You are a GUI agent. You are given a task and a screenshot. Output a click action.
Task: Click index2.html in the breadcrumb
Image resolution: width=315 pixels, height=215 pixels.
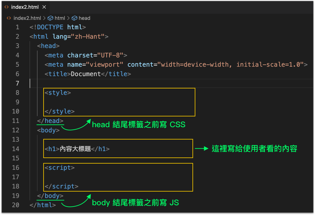pos(27,18)
